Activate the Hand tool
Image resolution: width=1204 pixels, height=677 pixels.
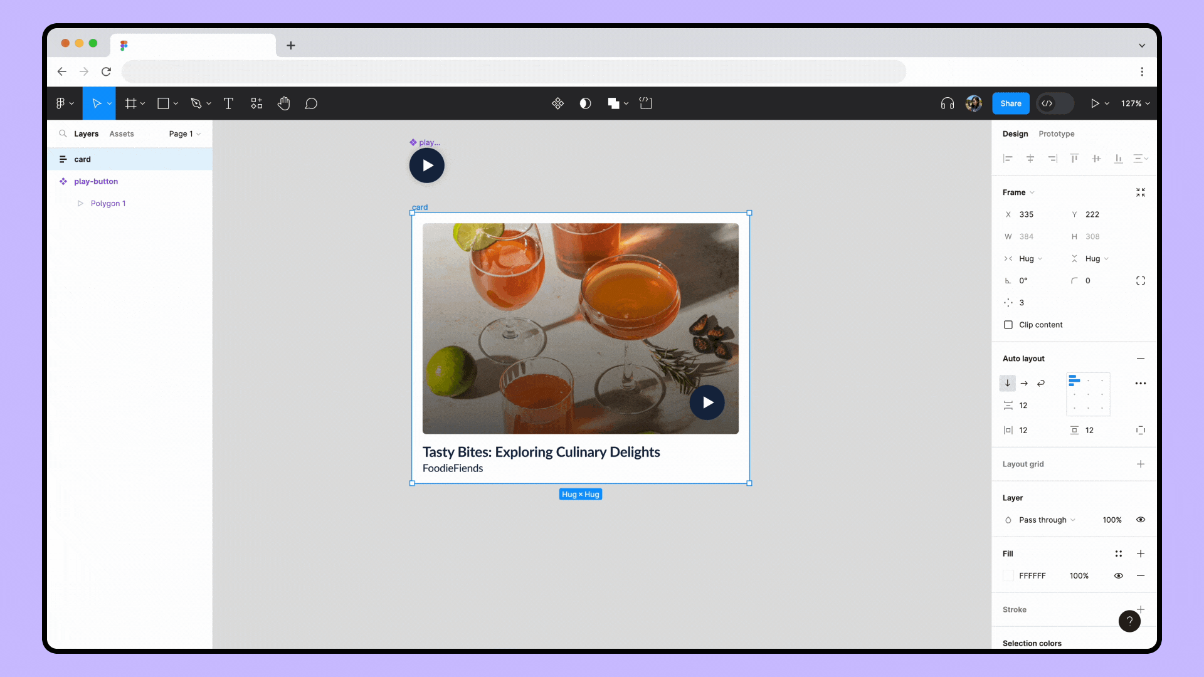click(x=283, y=103)
